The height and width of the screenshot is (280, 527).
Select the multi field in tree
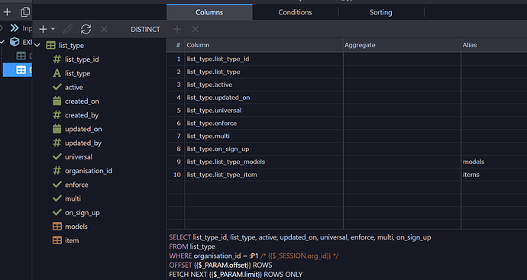point(73,199)
